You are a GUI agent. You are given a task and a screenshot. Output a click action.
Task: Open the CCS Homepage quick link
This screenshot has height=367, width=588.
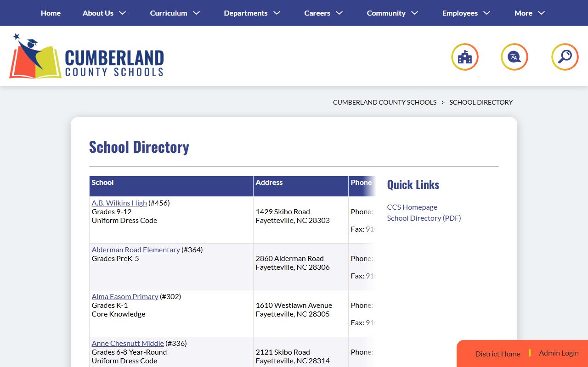click(412, 207)
